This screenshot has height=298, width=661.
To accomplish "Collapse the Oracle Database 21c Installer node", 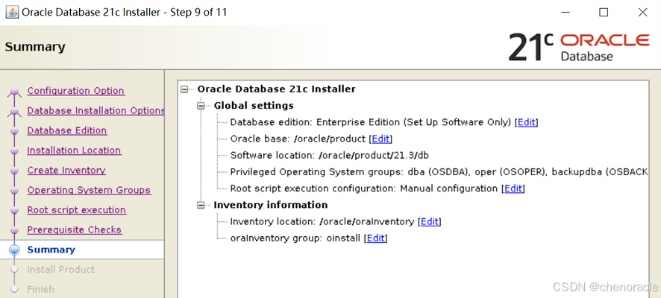I will pos(184,89).
